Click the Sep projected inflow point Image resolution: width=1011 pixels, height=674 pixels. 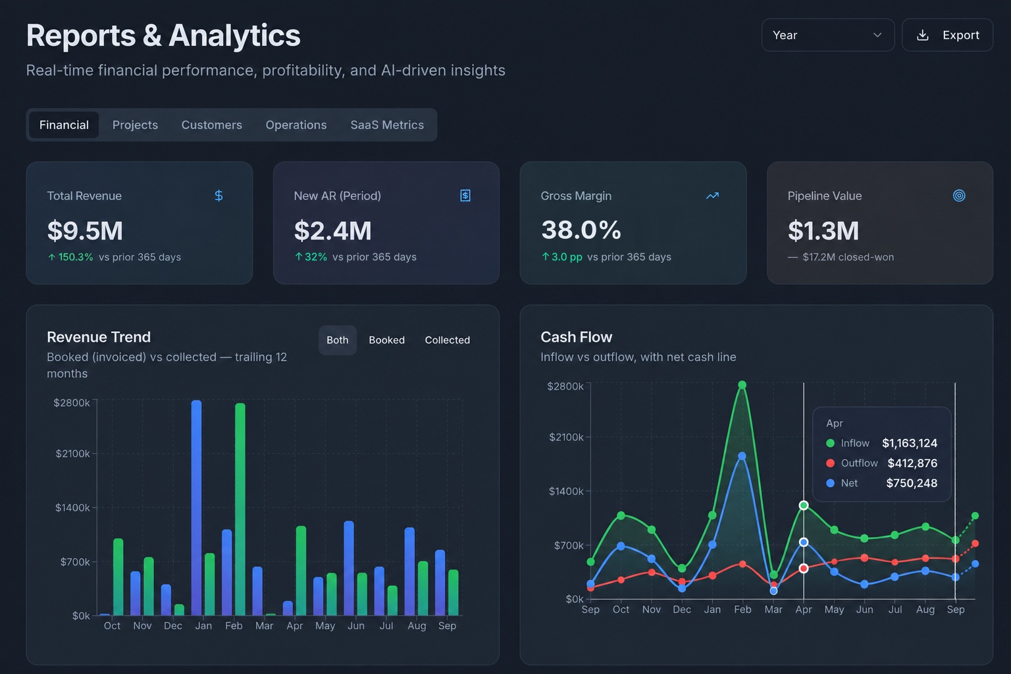pos(975,516)
